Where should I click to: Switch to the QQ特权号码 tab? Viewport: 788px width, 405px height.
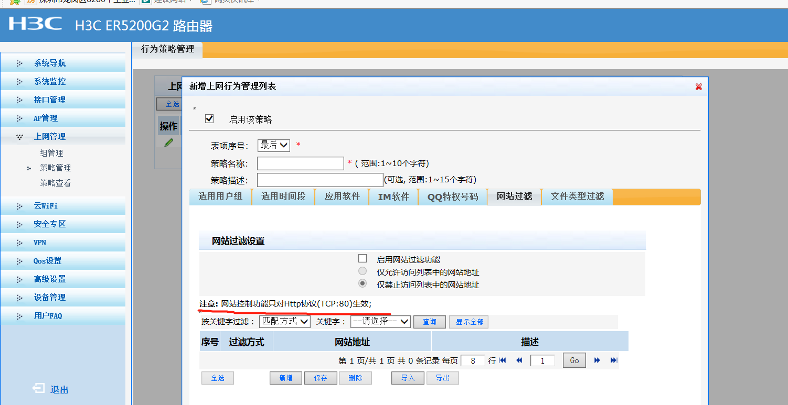point(453,197)
